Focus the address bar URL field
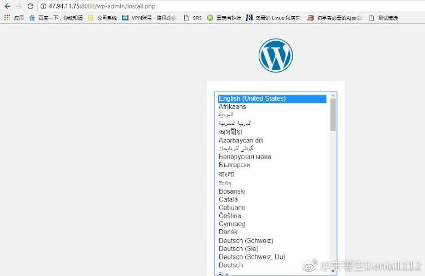Image resolution: width=425 pixels, height=276 pixels. point(233,6)
